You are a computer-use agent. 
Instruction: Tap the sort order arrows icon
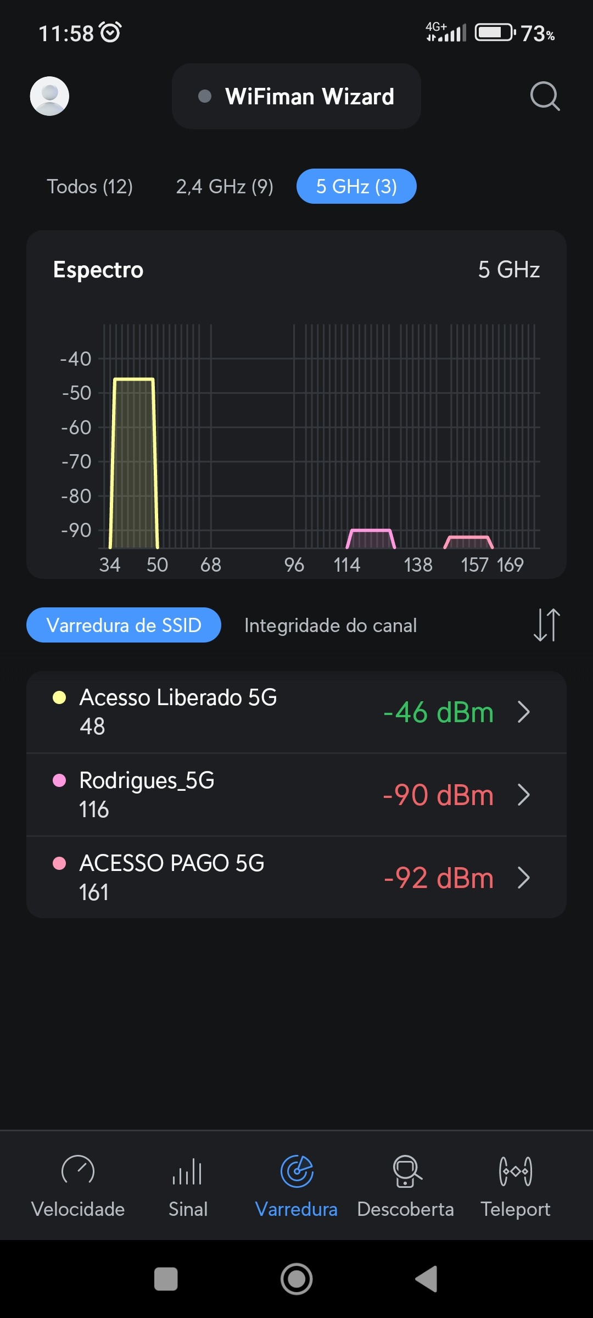[546, 625]
